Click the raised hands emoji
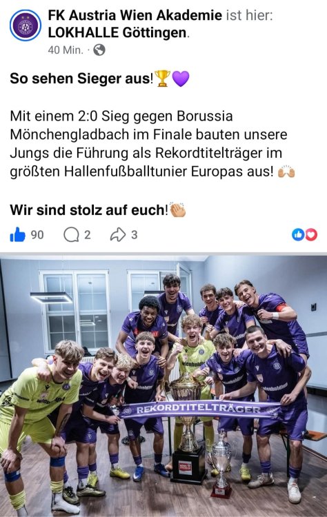327x517 pixels. 286,172
